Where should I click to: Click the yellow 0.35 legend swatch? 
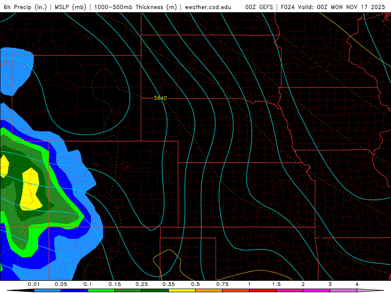pyautogui.click(x=182, y=291)
